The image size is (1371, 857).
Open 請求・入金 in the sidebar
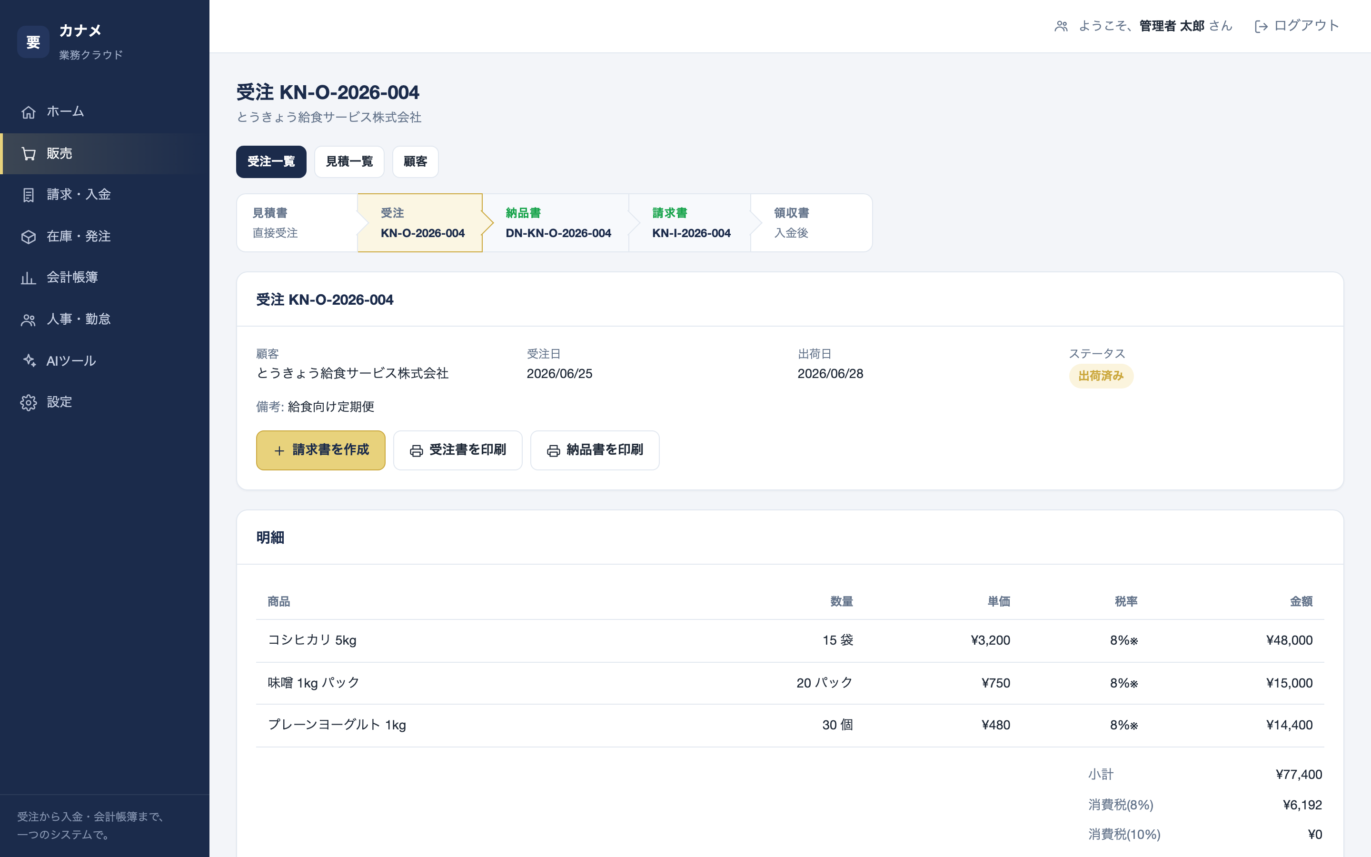[105, 195]
